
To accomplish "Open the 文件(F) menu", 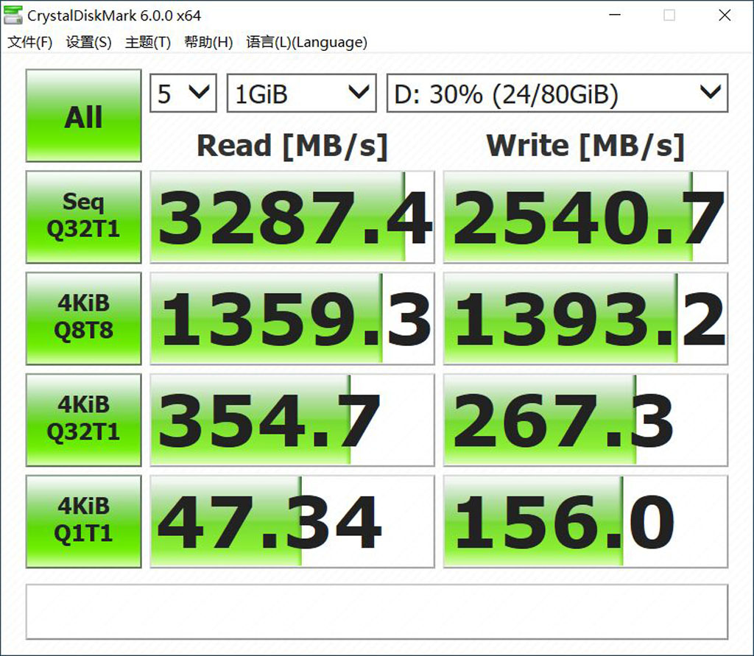I will [29, 43].
